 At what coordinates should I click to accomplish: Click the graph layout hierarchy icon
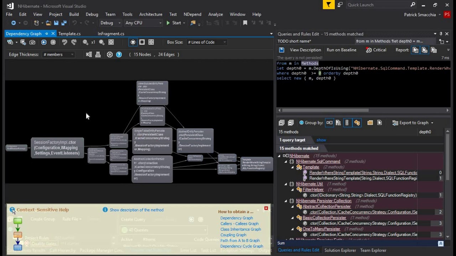(x=98, y=54)
